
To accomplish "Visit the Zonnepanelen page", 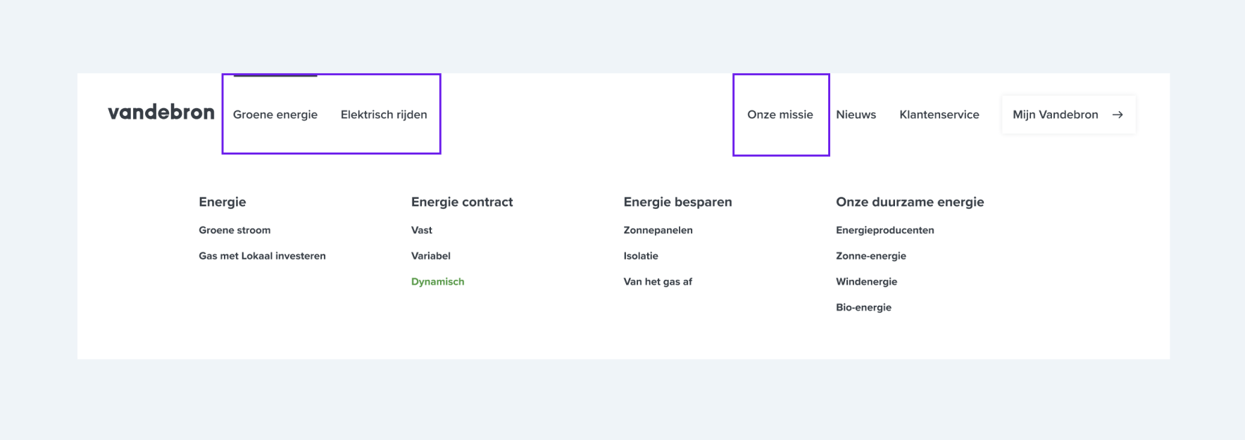I will (x=658, y=230).
